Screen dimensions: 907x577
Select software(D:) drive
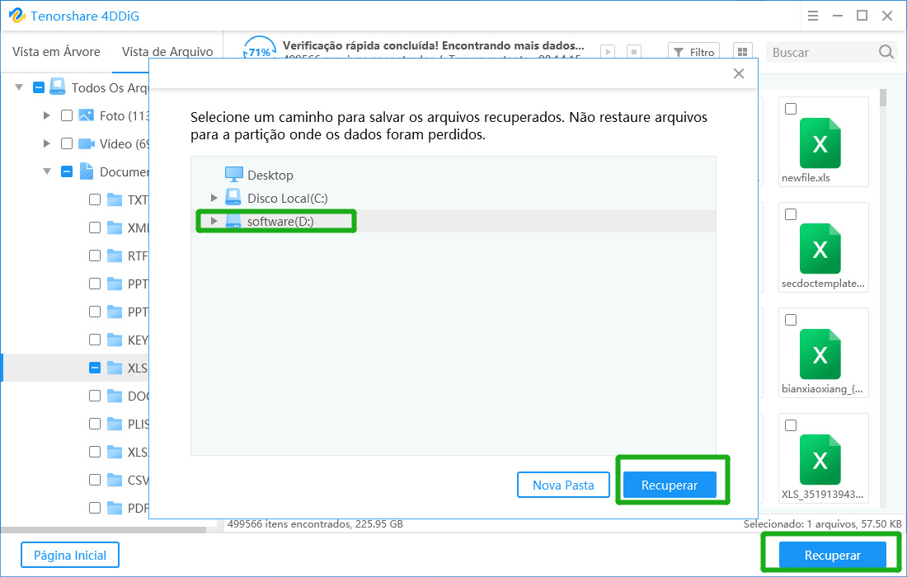280,222
